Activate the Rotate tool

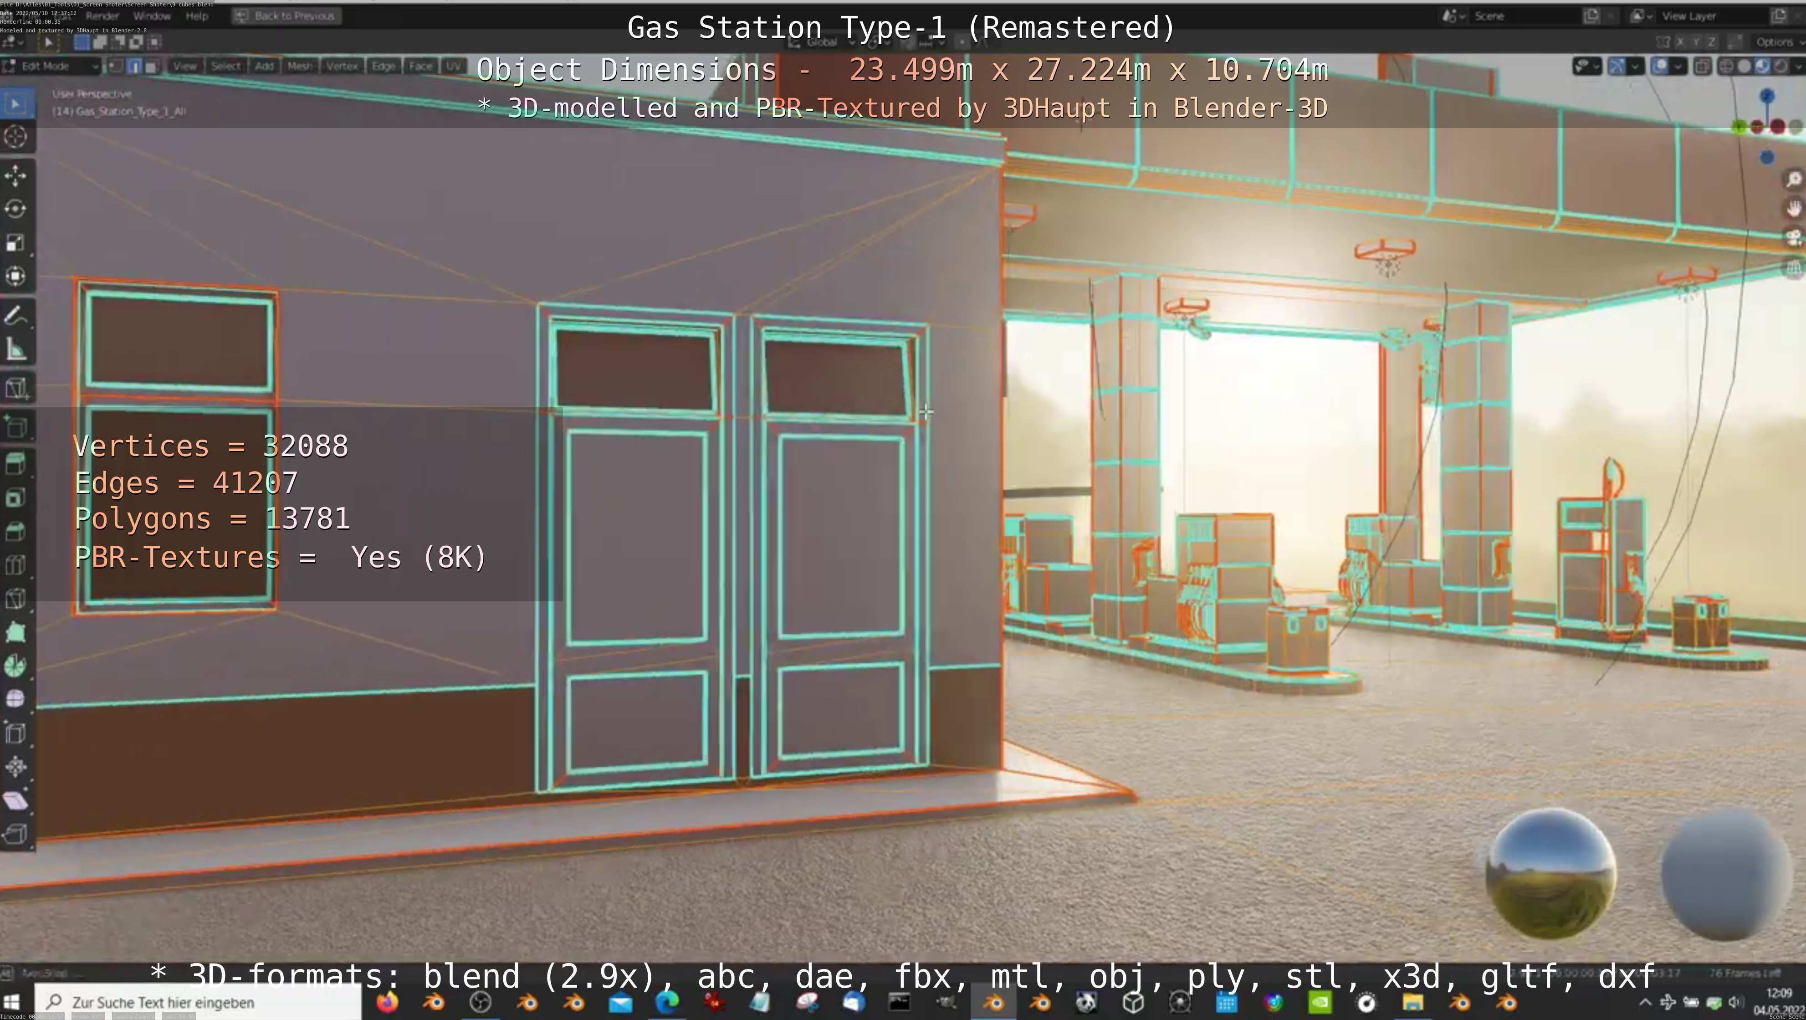[x=15, y=209]
